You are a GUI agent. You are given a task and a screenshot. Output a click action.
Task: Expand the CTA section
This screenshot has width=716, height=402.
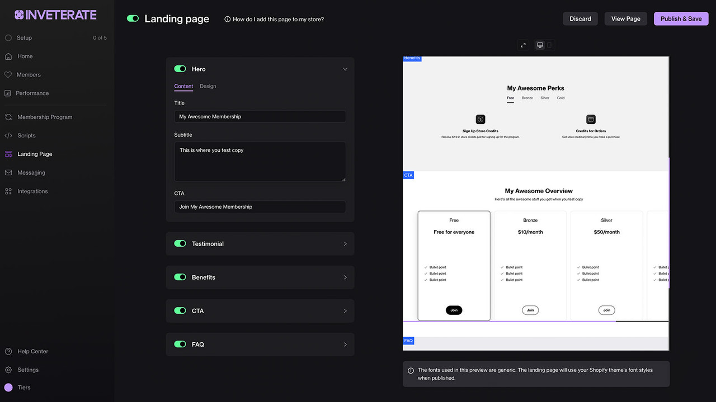tap(345, 310)
